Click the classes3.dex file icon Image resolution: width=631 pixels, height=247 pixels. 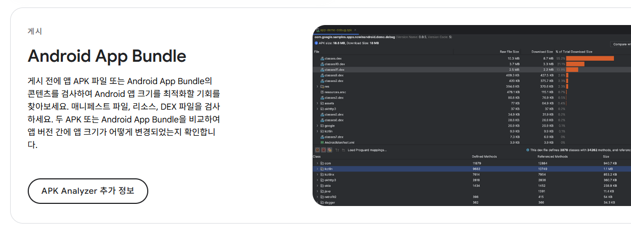322,98
